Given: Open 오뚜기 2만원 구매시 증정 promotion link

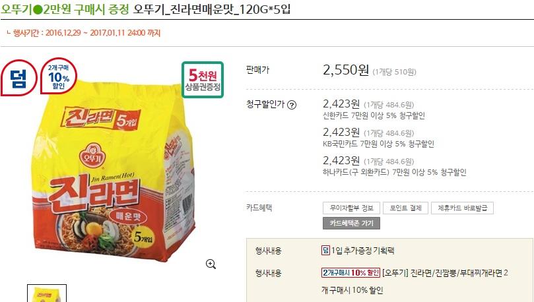Looking at the screenshot, I should tap(65, 9).
